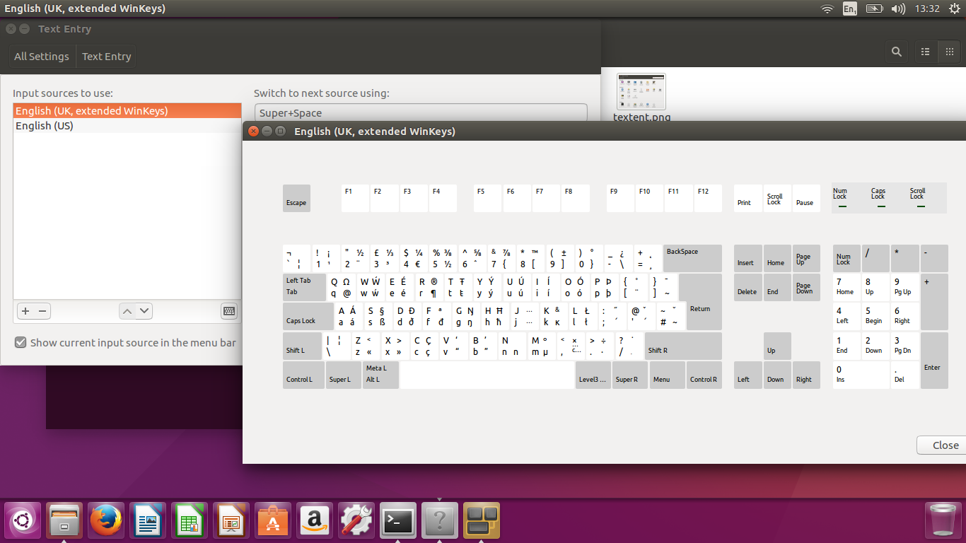The width and height of the screenshot is (966, 543).
Task: Click the keyboard layout preview icon
Action: [228, 311]
